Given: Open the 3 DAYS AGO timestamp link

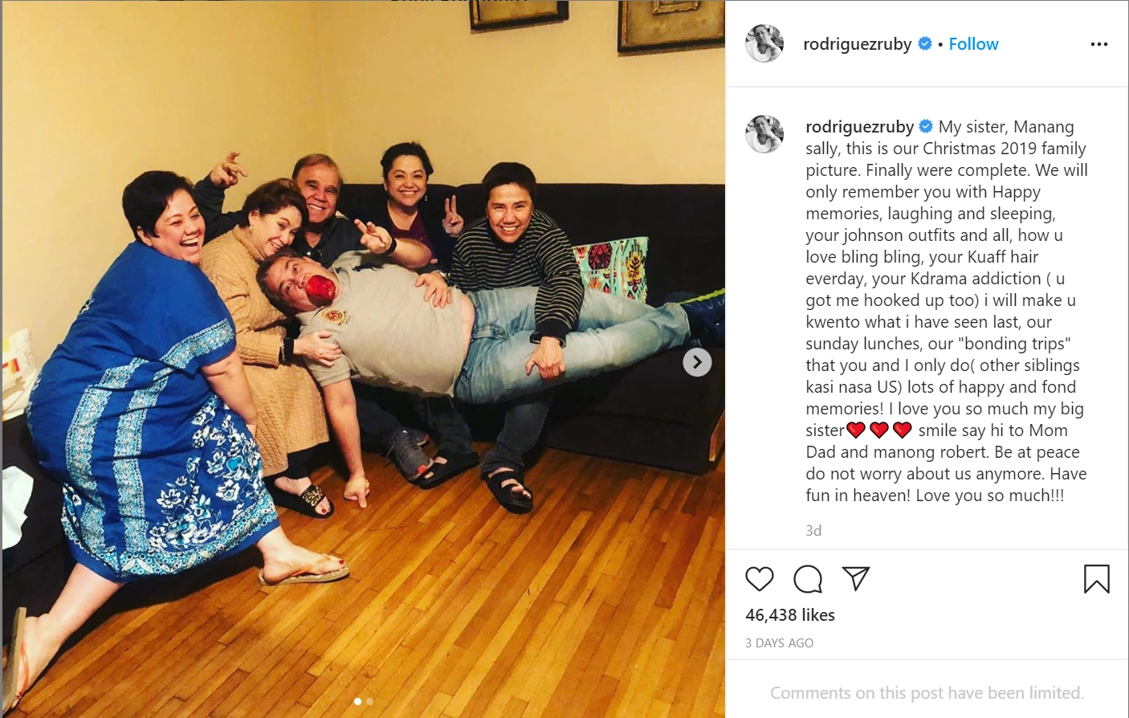Looking at the screenshot, I should pyautogui.click(x=779, y=643).
